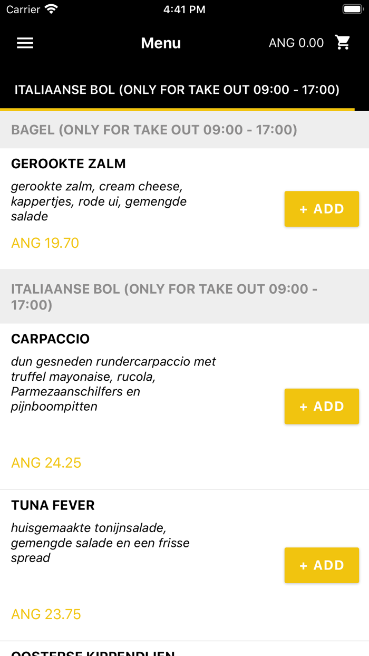Screen dimensions: 369x656
Task: Tap the Menu title in header
Action: pos(161,43)
